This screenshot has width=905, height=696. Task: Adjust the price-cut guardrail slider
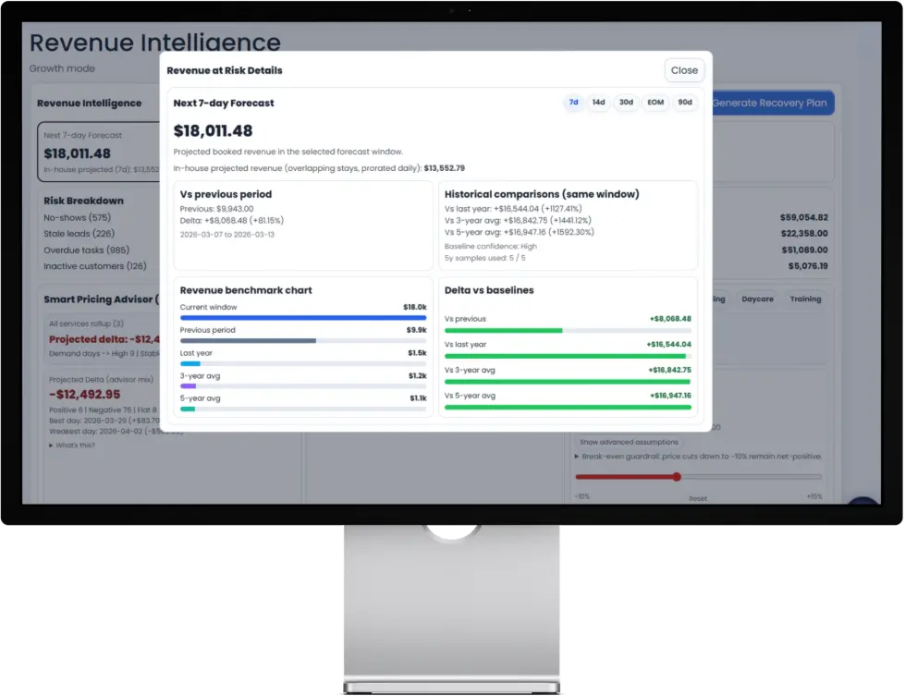(x=676, y=477)
